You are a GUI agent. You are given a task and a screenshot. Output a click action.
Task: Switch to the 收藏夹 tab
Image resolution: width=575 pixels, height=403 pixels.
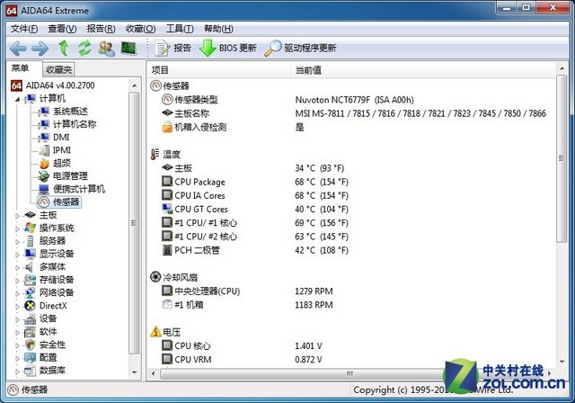pos(58,69)
